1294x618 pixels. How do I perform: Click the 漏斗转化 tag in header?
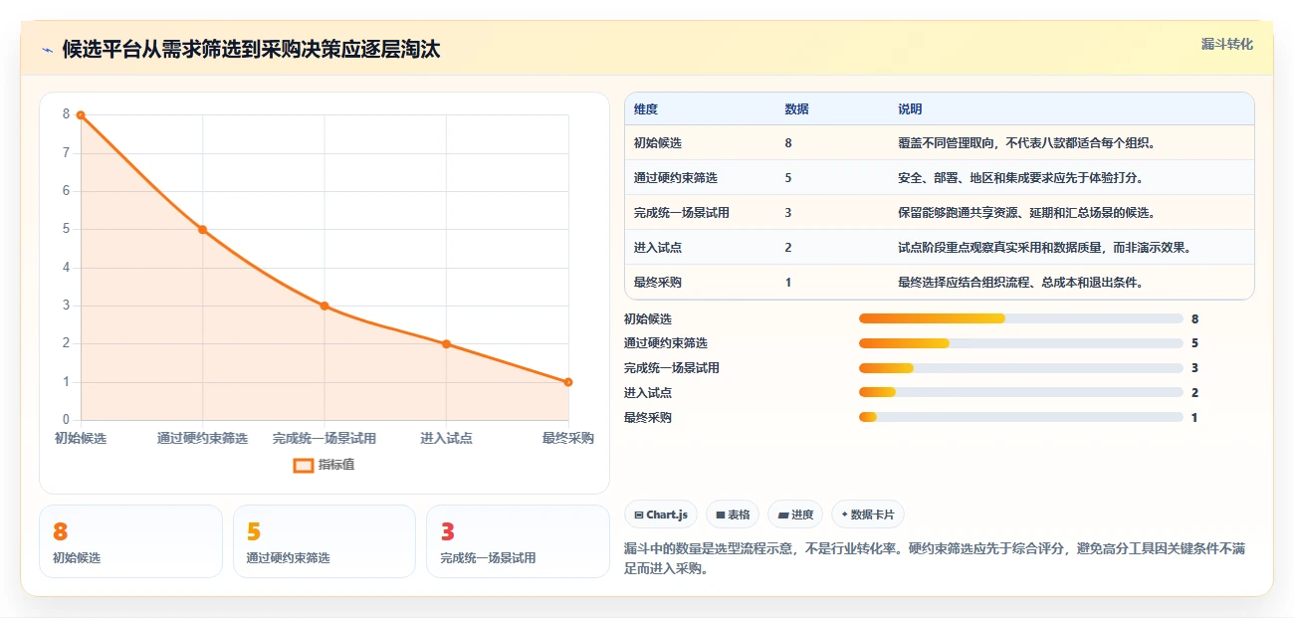(1226, 45)
